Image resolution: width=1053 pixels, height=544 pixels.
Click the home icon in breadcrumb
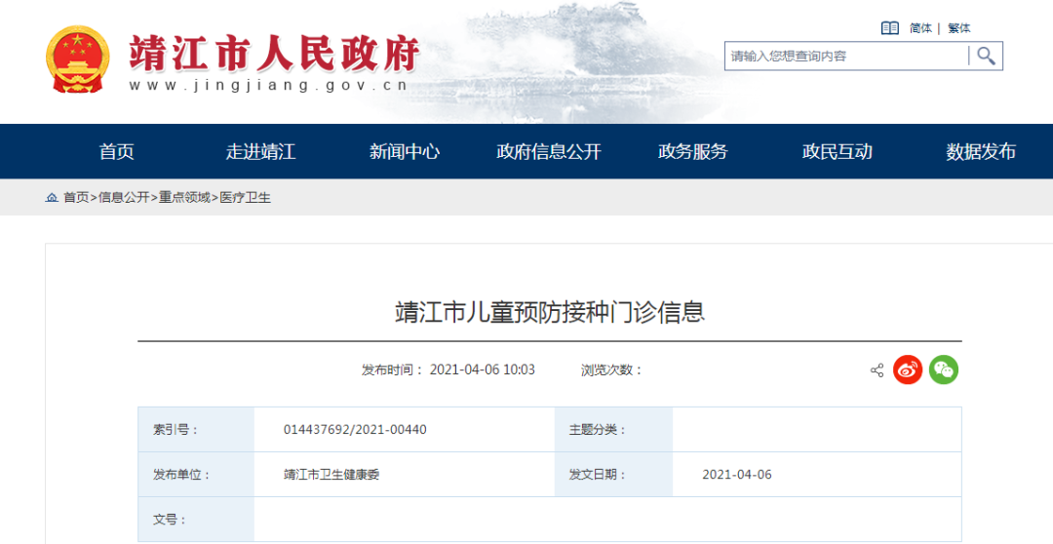tap(52, 198)
